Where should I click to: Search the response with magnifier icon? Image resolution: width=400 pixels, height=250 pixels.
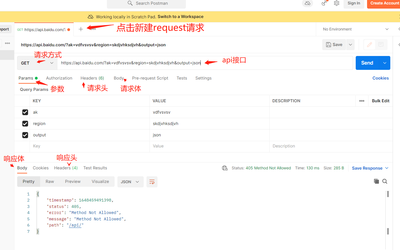385,181
